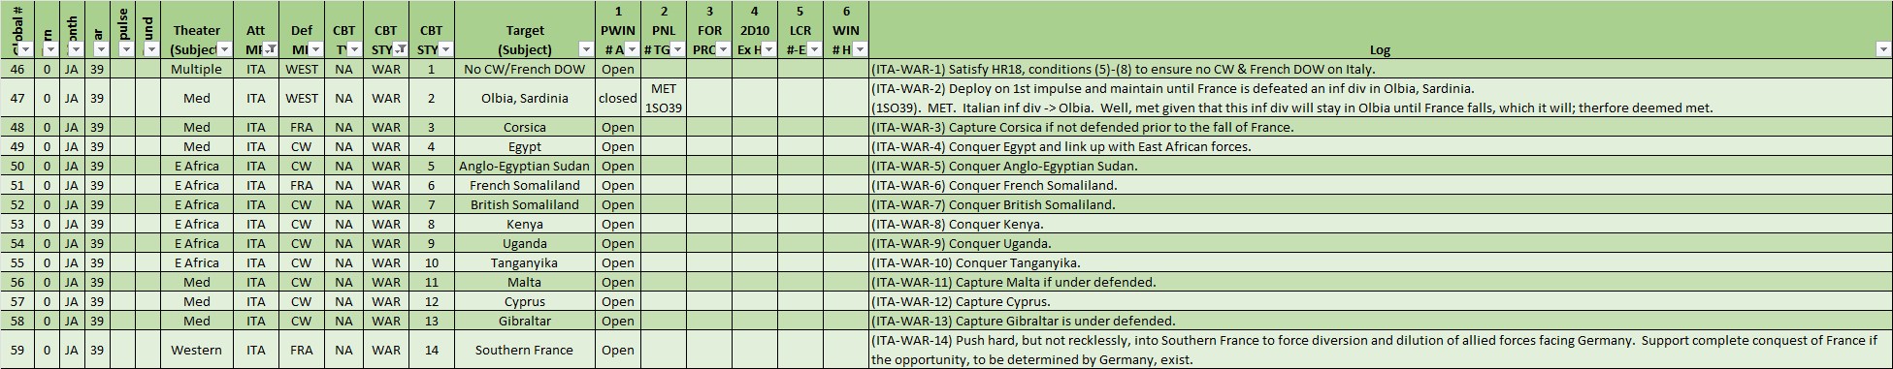This screenshot has width=1893, height=369.
Task: Open the 2D10 column filter arrow
Action: pyautogui.click(x=768, y=49)
